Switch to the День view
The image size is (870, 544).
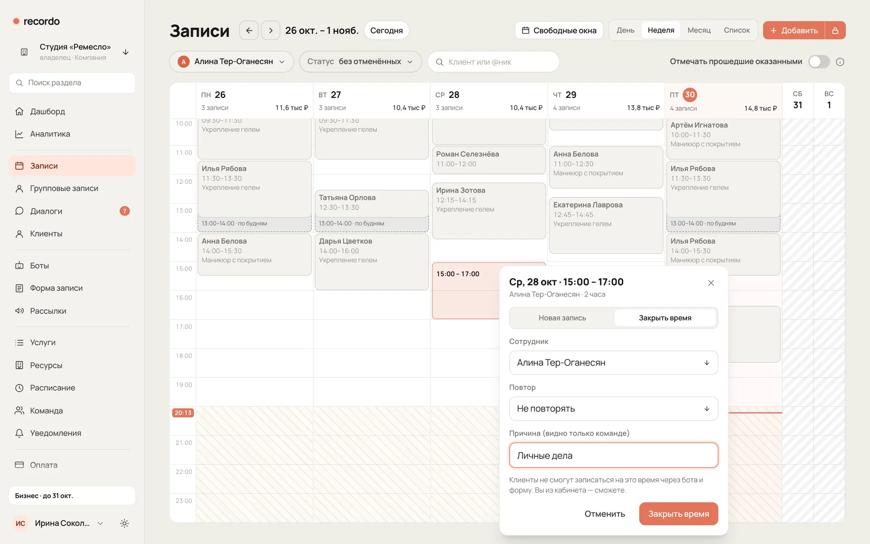click(625, 30)
